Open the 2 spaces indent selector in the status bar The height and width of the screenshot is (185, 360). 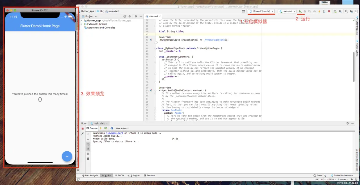point(343,179)
